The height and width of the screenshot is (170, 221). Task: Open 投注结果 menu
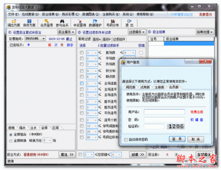coord(50,14)
